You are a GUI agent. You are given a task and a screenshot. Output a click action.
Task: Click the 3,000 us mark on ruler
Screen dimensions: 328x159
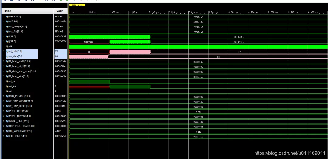pos(193,12)
